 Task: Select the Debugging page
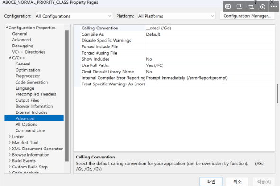(23, 46)
